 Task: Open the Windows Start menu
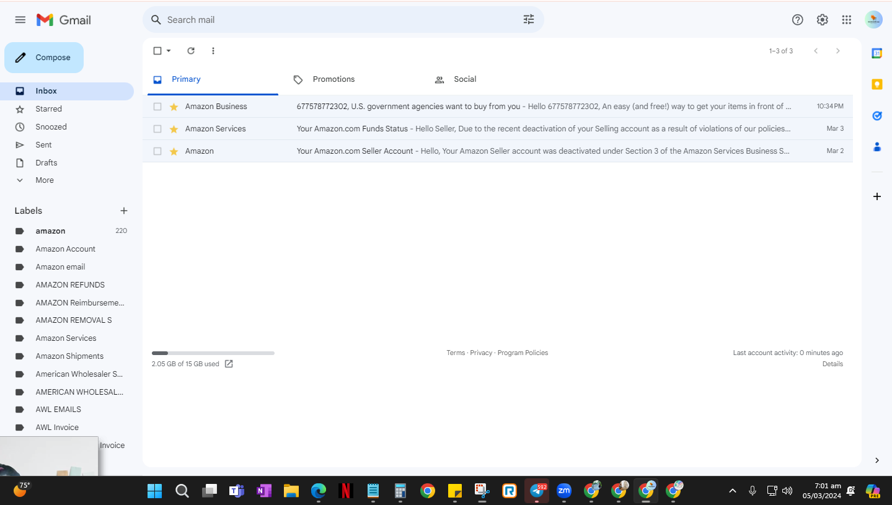154,491
